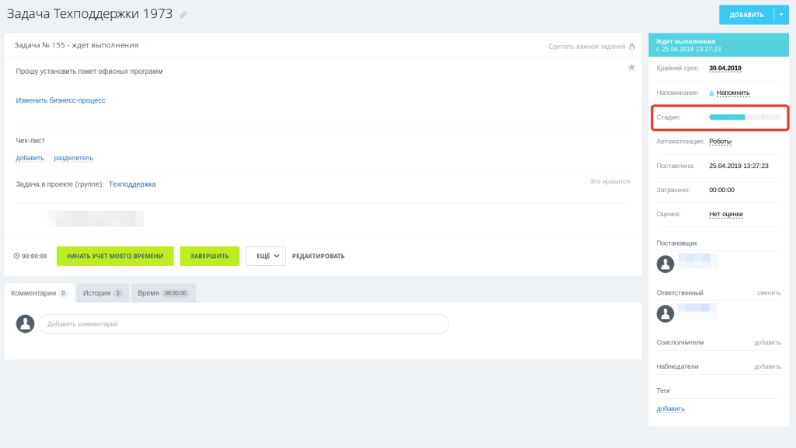Click the bell reminder icon
Viewport: 796px width, 448px height.
(712, 93)
